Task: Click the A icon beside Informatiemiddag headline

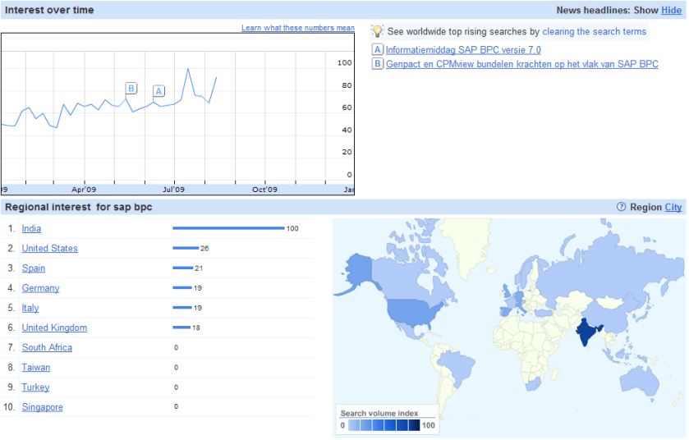Action: point(378,50)
